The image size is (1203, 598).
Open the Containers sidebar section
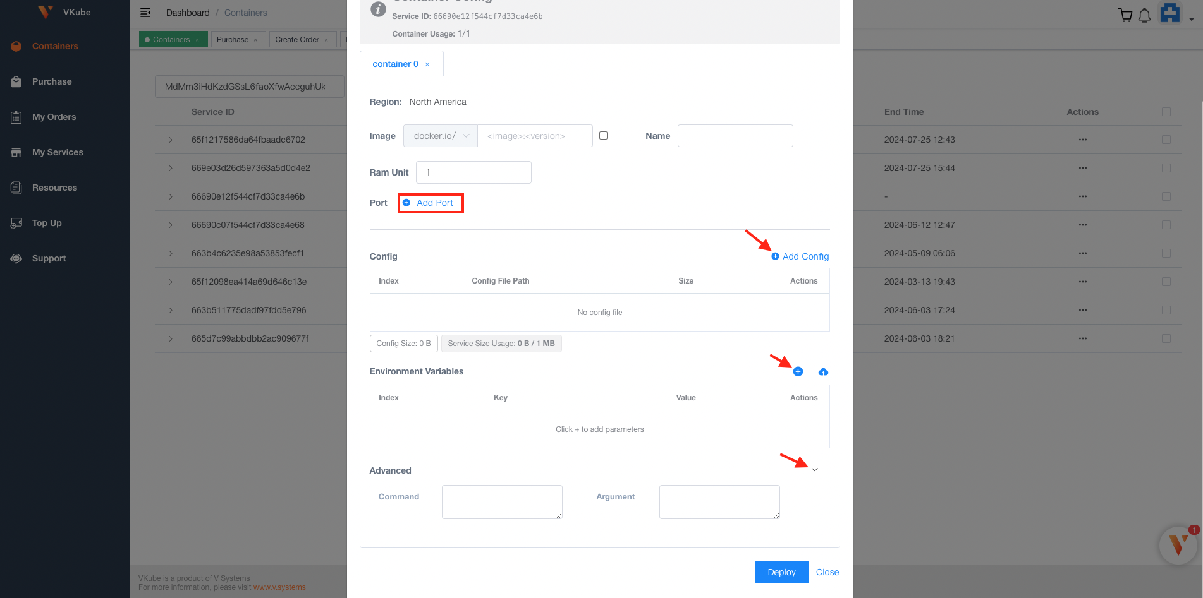coord(55,46)
